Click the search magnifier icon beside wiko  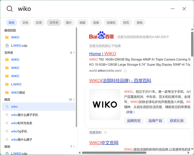[10, 9]
